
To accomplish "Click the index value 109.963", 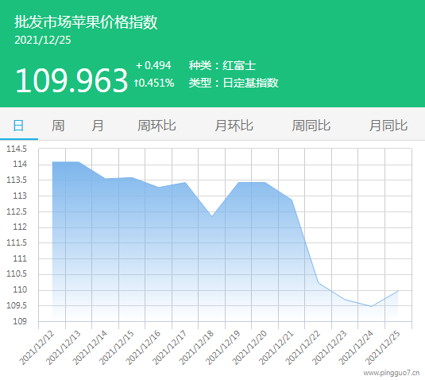I will pos(71,80).
